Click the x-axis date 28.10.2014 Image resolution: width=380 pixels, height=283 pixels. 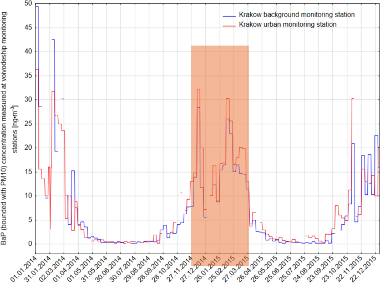coord(165,269)
